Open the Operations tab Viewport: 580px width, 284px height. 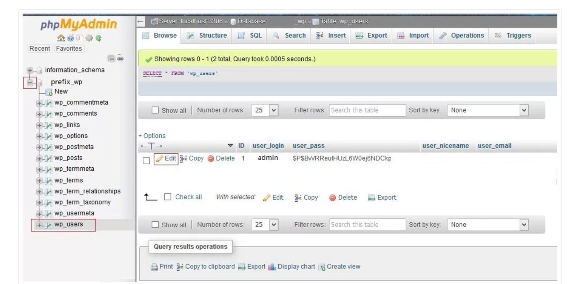coord(462,35)
